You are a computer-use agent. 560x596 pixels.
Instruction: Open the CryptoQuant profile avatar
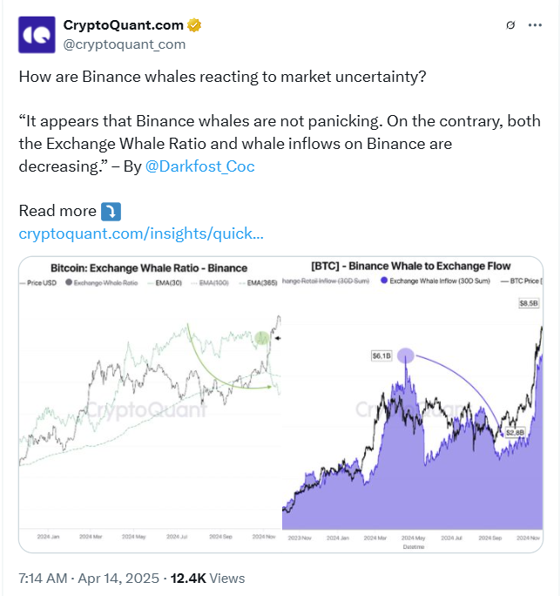(x=36, y=33)
